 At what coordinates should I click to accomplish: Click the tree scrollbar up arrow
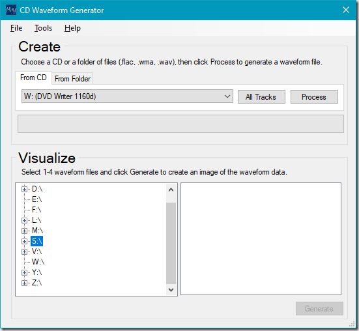(x=171, y=190)
